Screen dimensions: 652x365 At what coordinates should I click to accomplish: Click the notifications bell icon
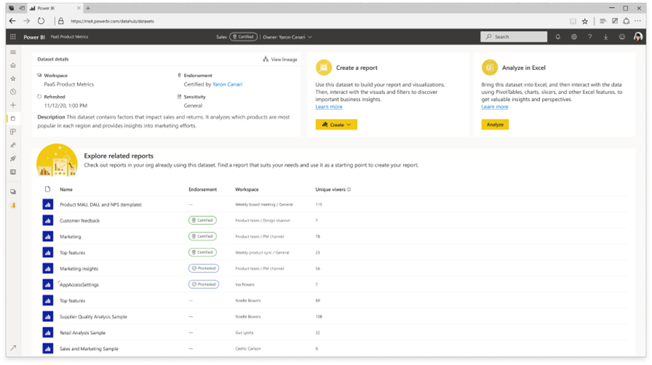pos(558,37)
